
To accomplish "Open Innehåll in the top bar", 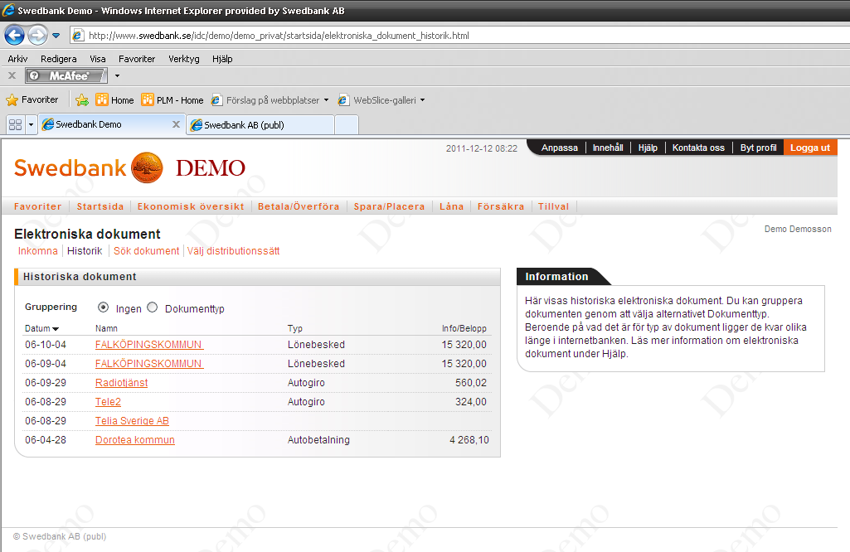I will (608, 148).
